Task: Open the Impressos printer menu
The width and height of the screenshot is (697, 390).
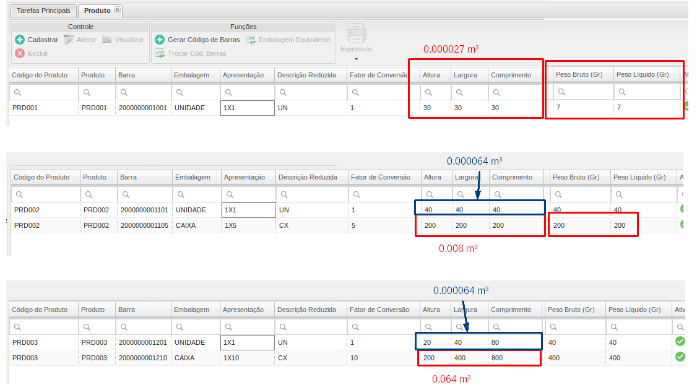Action: tap(356, 43)
